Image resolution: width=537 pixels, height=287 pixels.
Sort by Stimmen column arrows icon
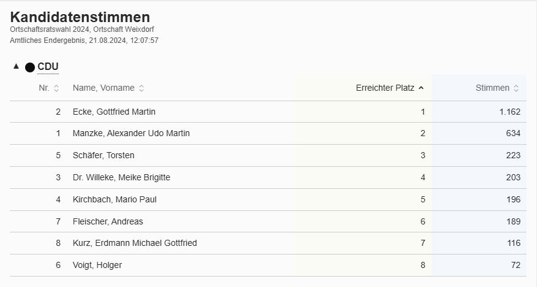coord(516,88)
